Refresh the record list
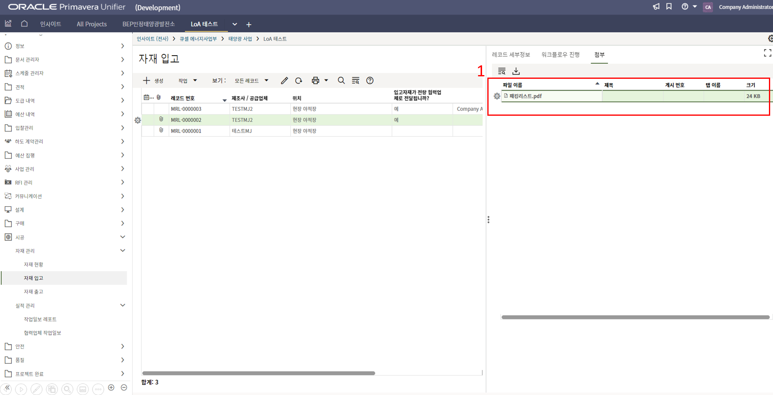The width and height of the screenshot is (773, 395). click(299, 81)
